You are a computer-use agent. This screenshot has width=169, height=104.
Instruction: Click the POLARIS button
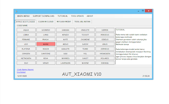click(105, 58)
